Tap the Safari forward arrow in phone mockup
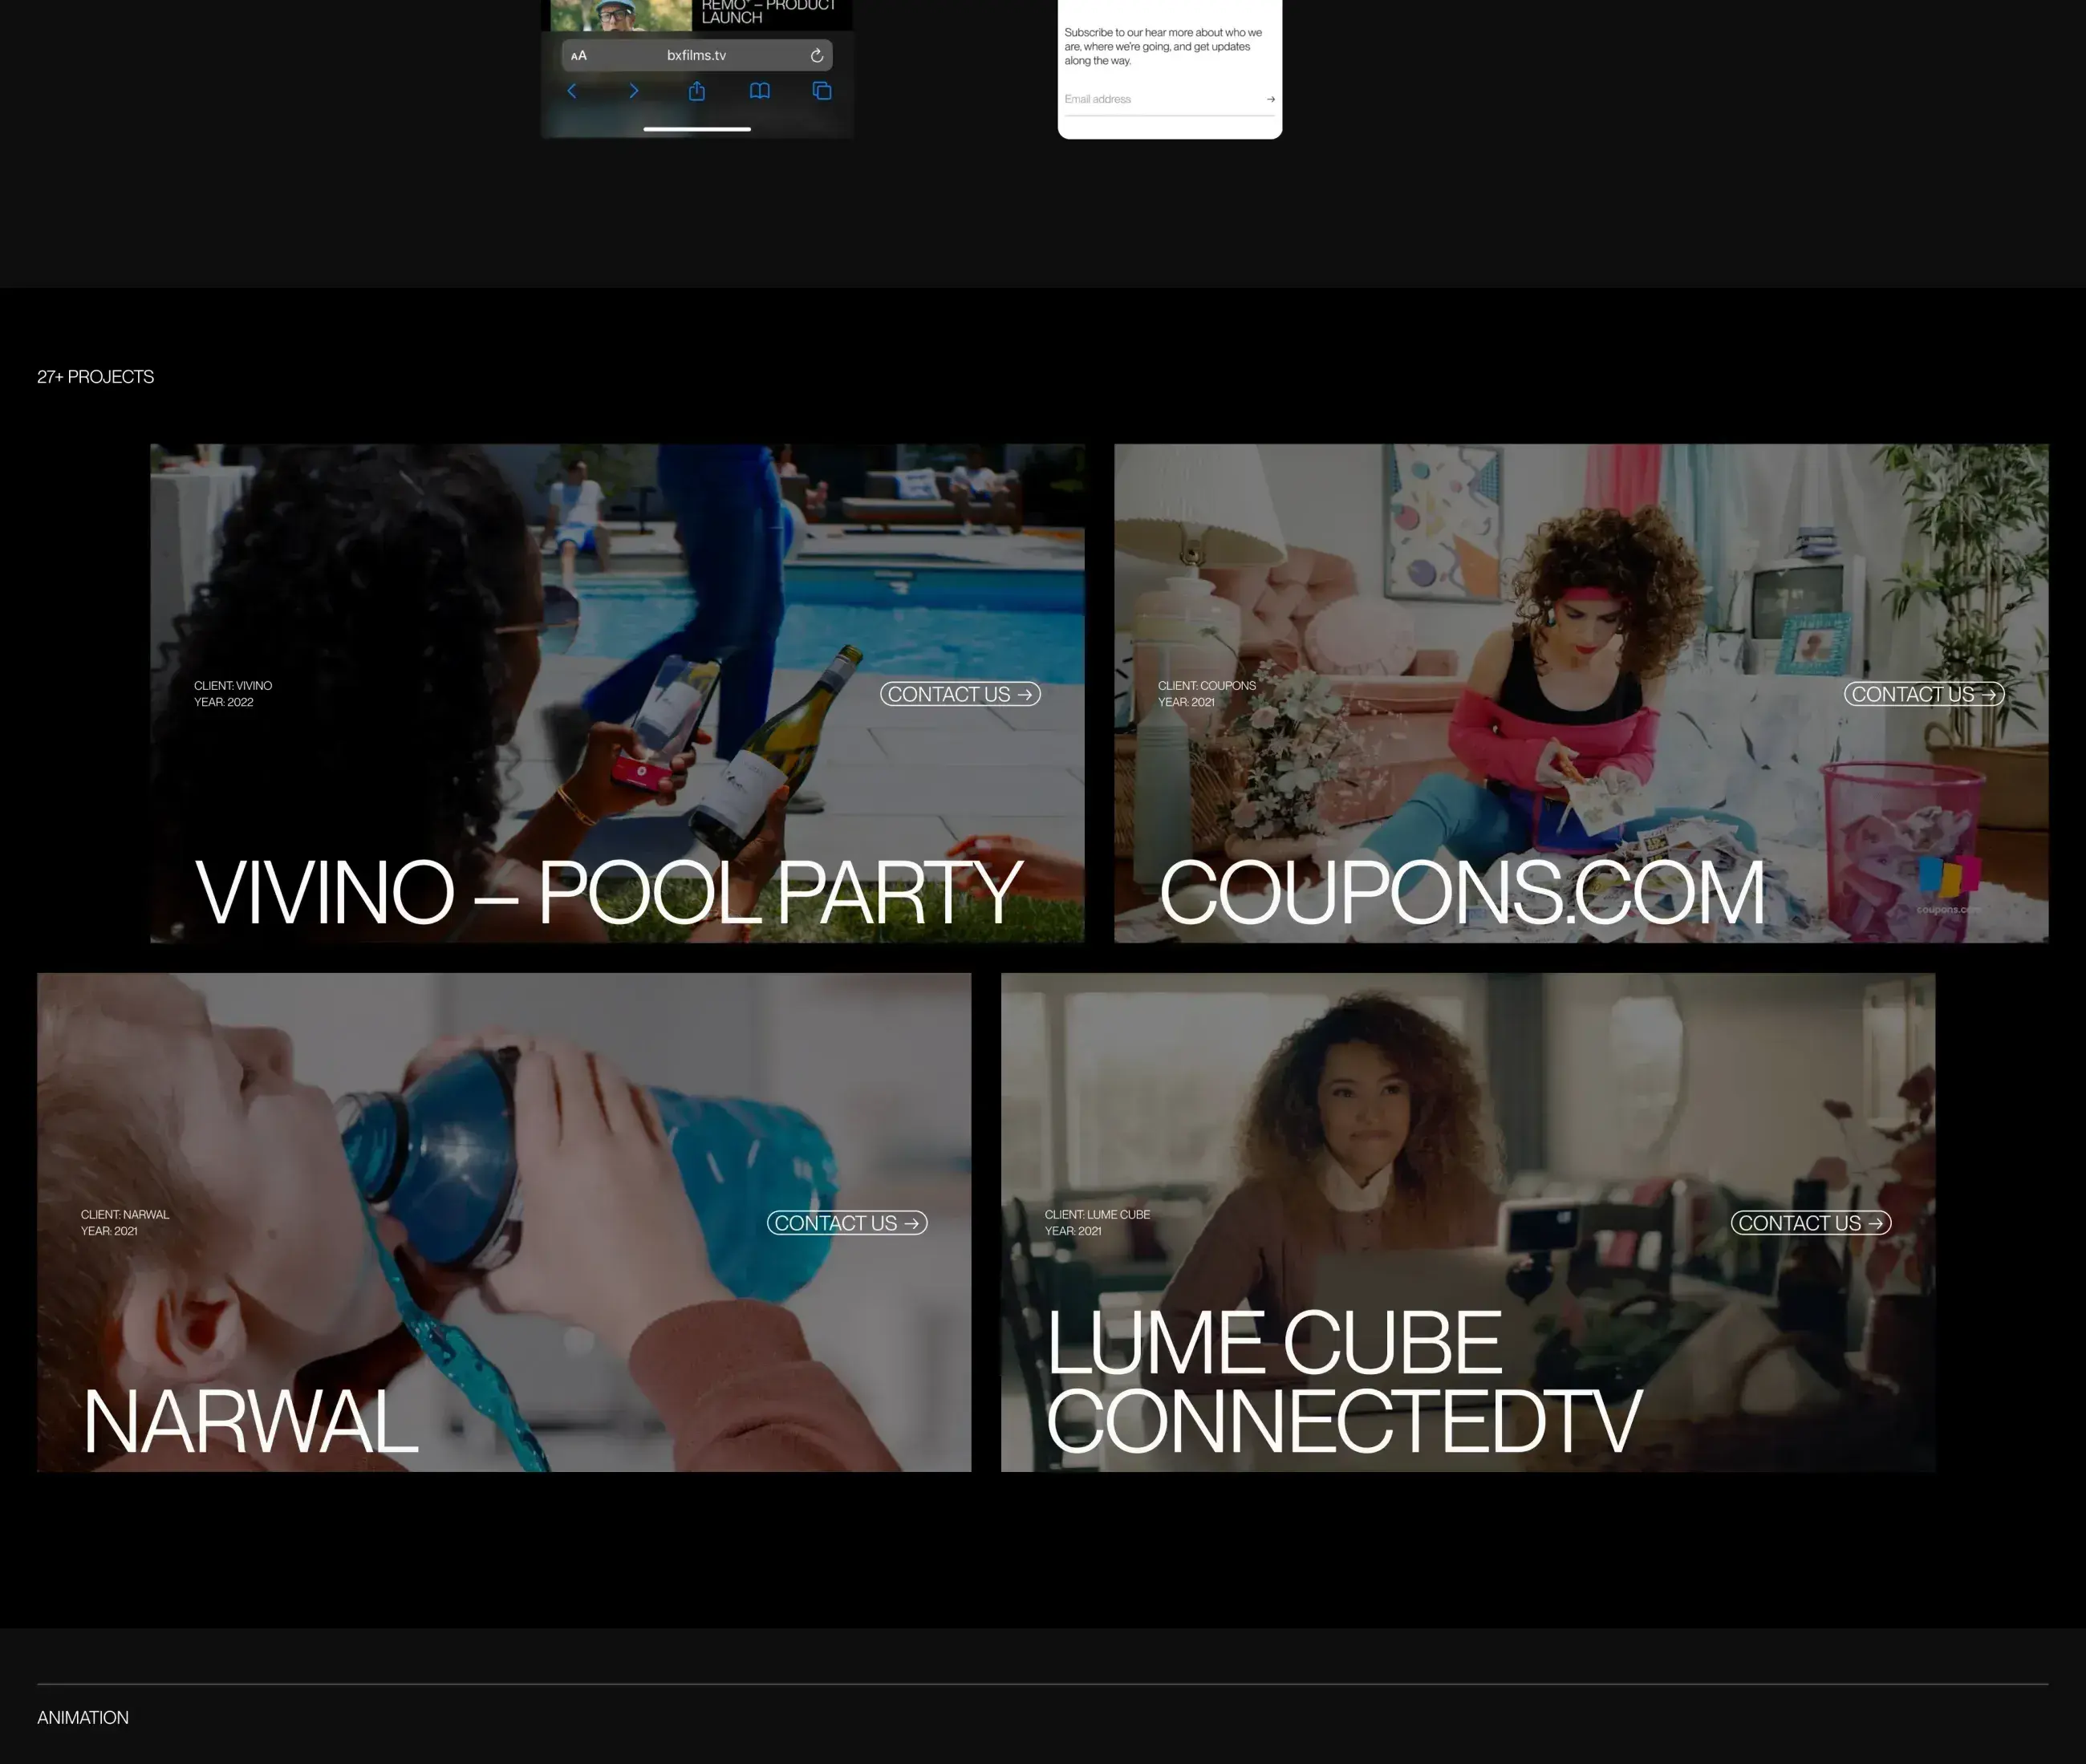Screen dimensions: 2086x1764 [x=633, y=91]
